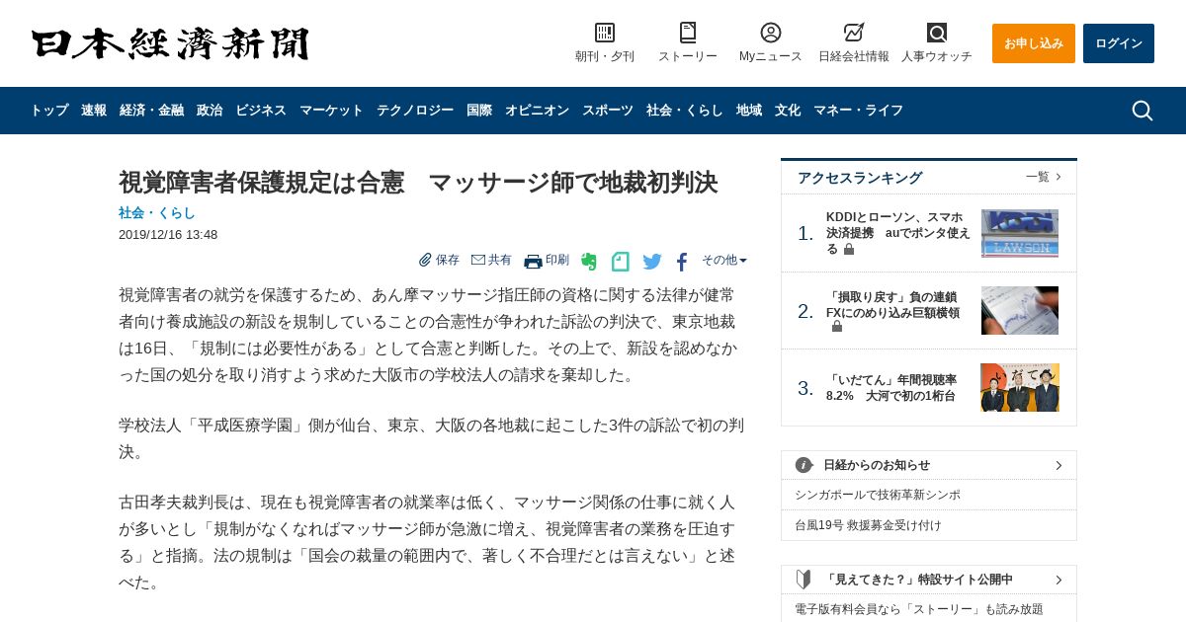The width and height of the screenshot is (1186, 622).
Task: Open the ストーリー book icon
Action: (688, 33)
